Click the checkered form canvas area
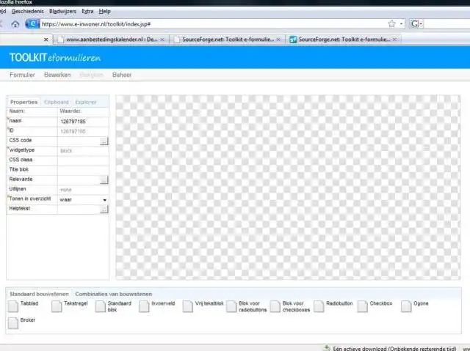This screenshot has width=470, height=351. [x=288, y=187]
